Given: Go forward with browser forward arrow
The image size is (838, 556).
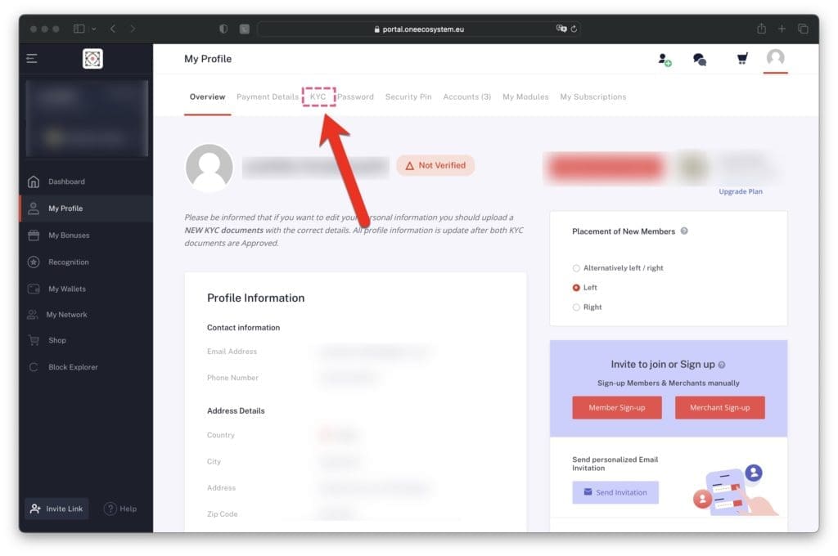Looking at the screenshot, I should (x=133, y=29).
